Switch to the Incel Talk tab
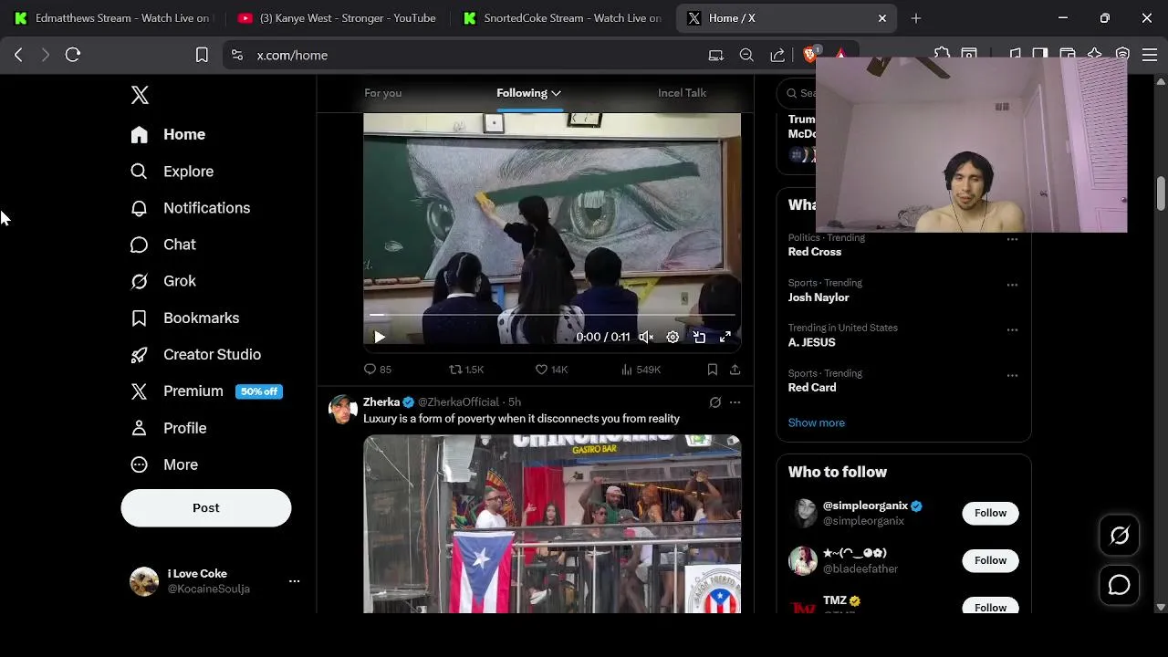 [682, 93]
